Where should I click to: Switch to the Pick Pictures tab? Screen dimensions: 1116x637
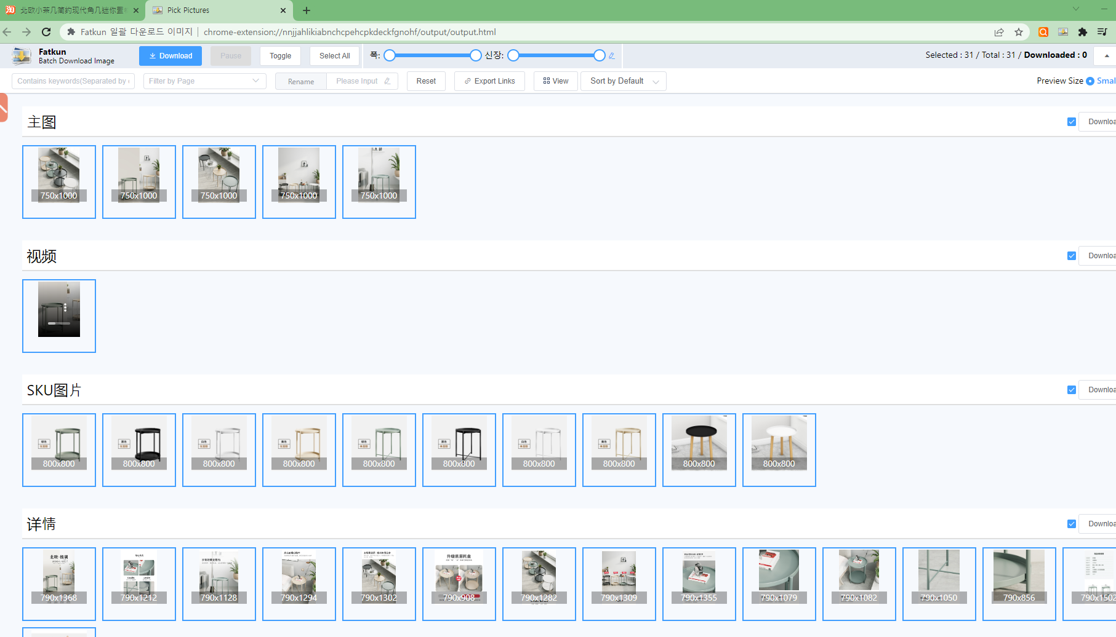pos(219,10)
